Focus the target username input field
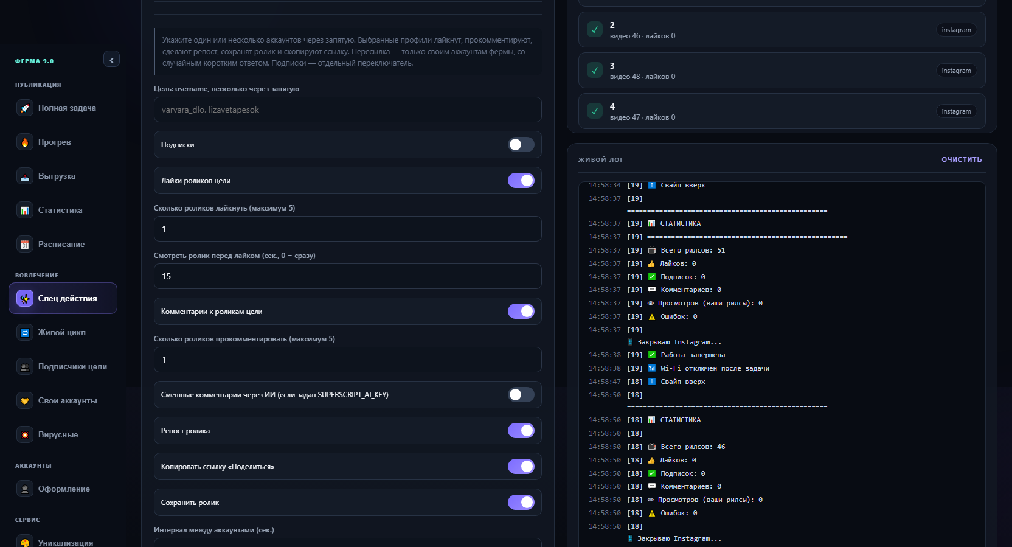Screen dimensions: 1012x547 pos(348,110)
